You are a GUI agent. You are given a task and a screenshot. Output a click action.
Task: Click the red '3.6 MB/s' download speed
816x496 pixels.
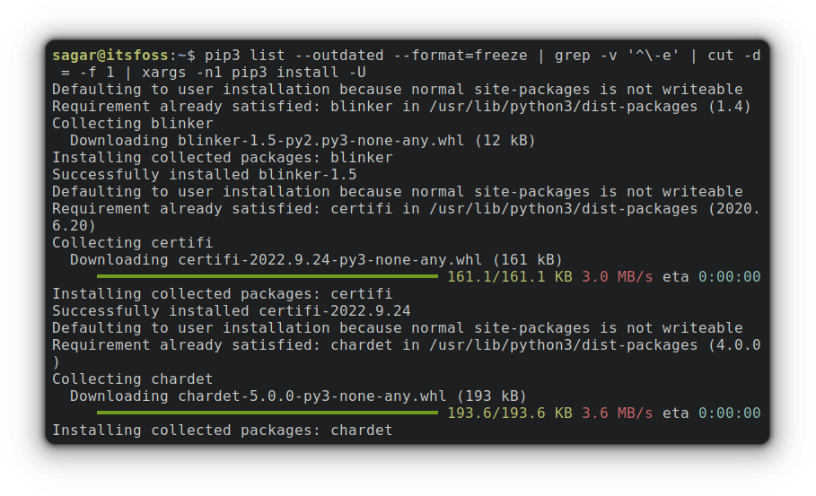(x=618, y=413)
